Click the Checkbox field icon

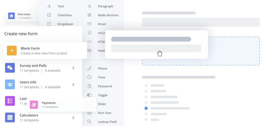point(49,15)
